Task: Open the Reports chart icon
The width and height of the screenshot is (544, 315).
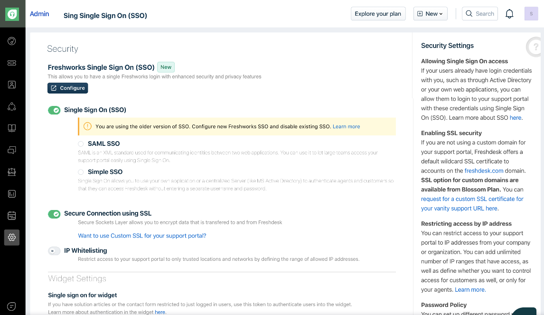Action: point(12,194)
